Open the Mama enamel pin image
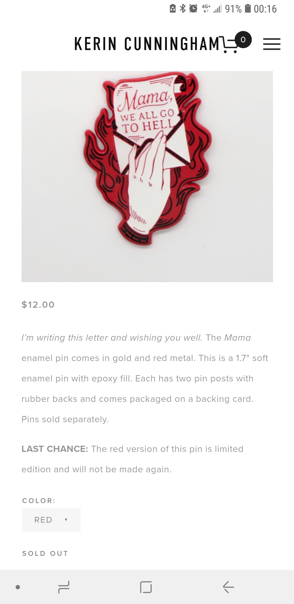The image size is (294, 604). (x=147, y=176)
